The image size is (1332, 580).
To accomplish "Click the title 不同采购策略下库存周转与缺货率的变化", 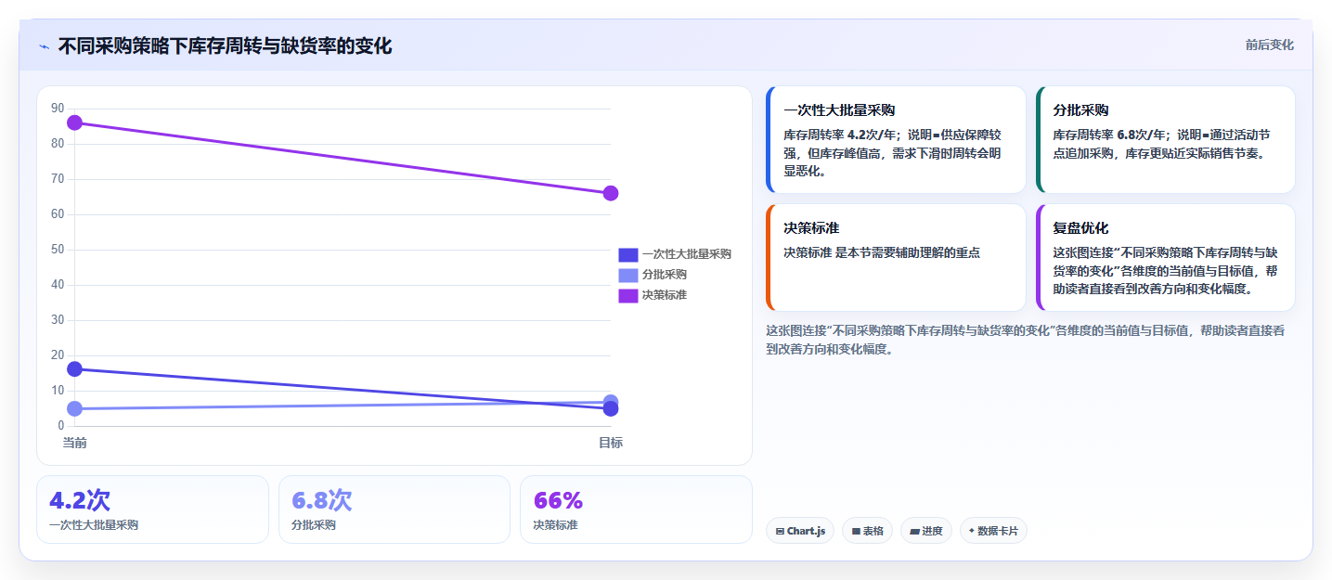I will pyautogui.click(x=225, y=46).
